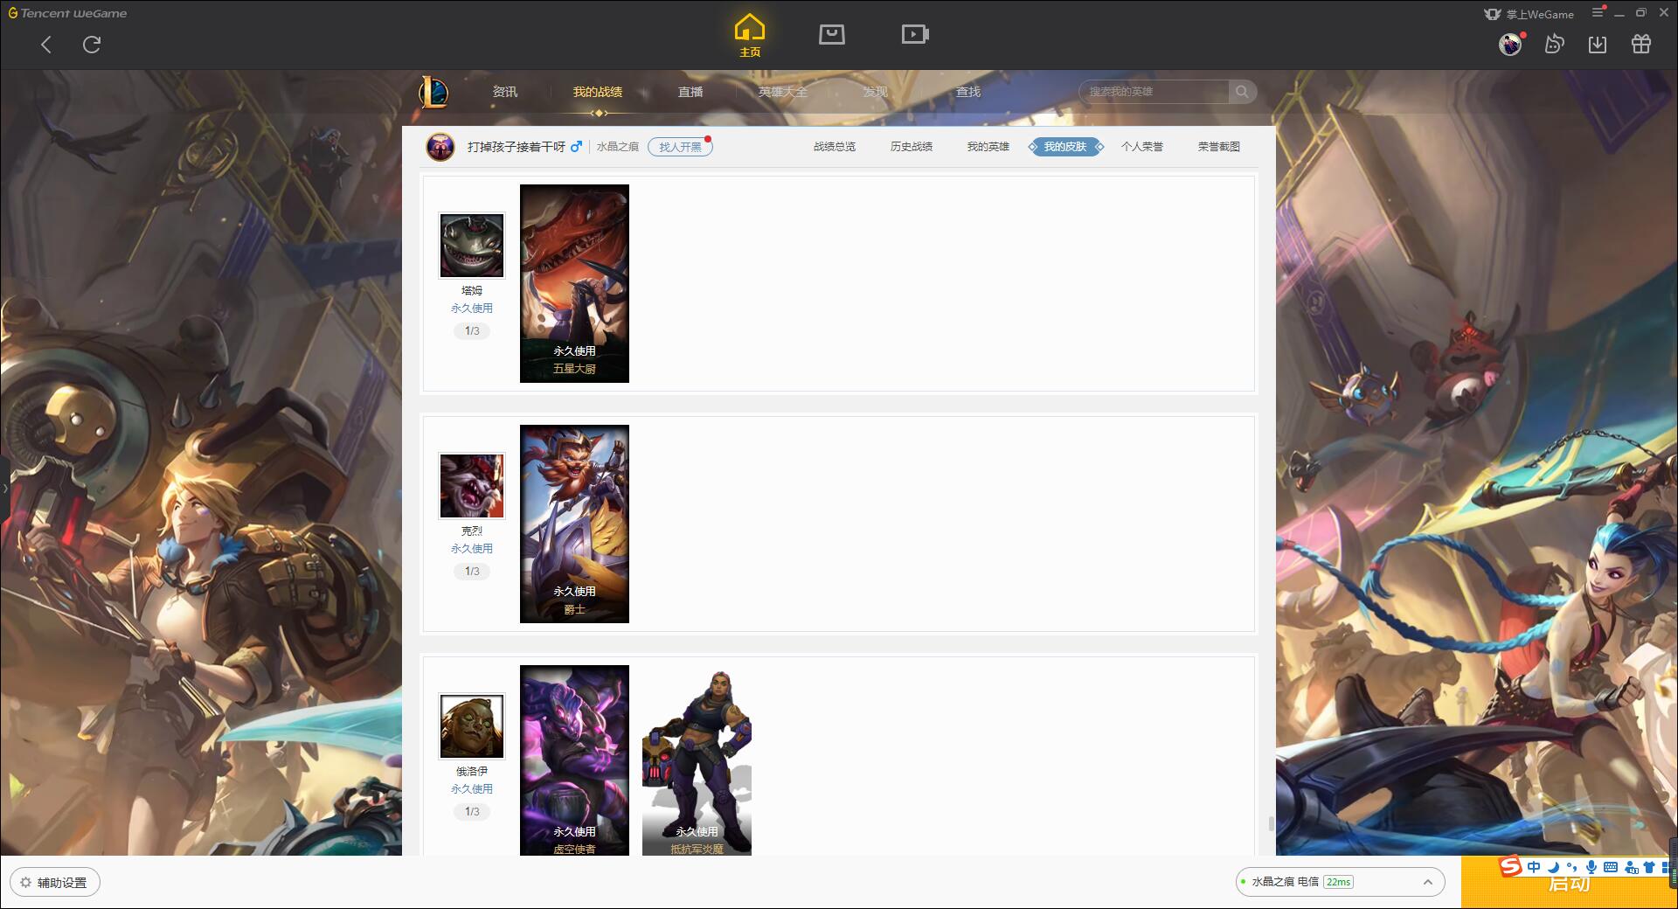Click the Sogou microphone voice input
Screen dimensions: 1678x909
click(1591, 867)
